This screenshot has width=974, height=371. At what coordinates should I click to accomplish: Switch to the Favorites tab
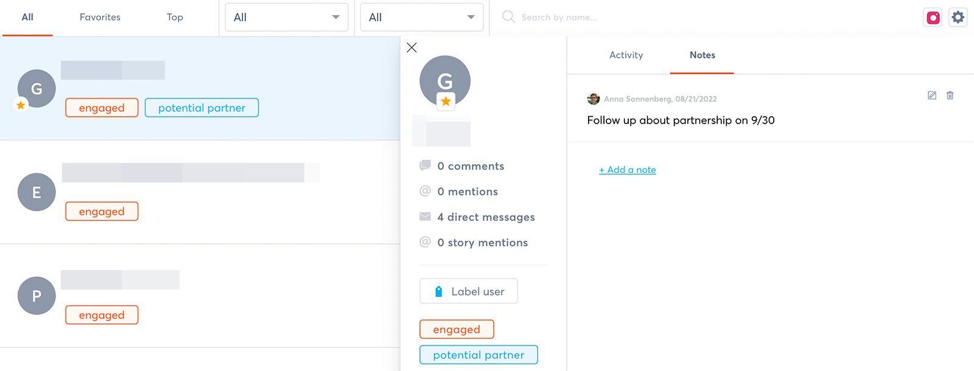100,18
